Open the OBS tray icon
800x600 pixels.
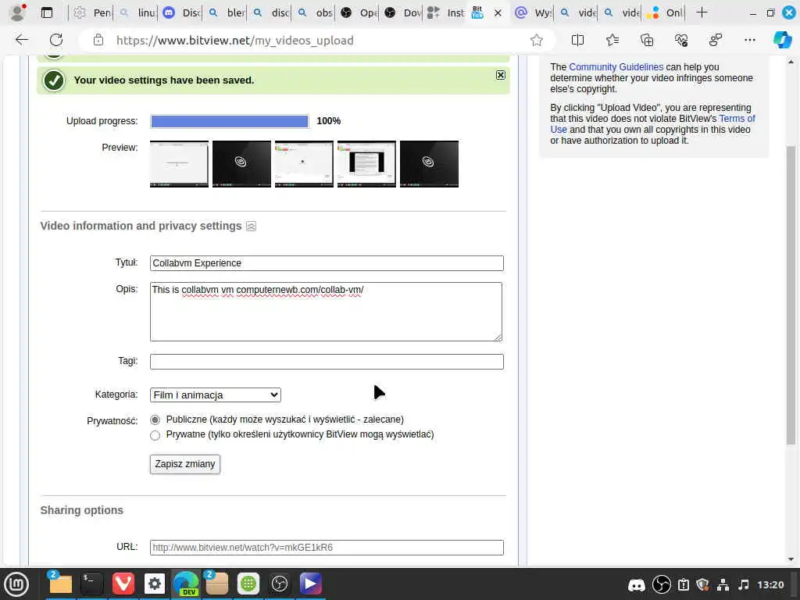coord(662,584)
